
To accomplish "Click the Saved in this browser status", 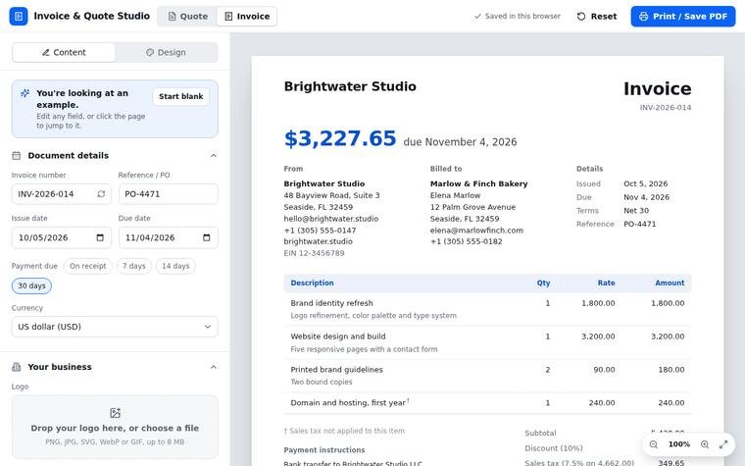I will 518,16.
